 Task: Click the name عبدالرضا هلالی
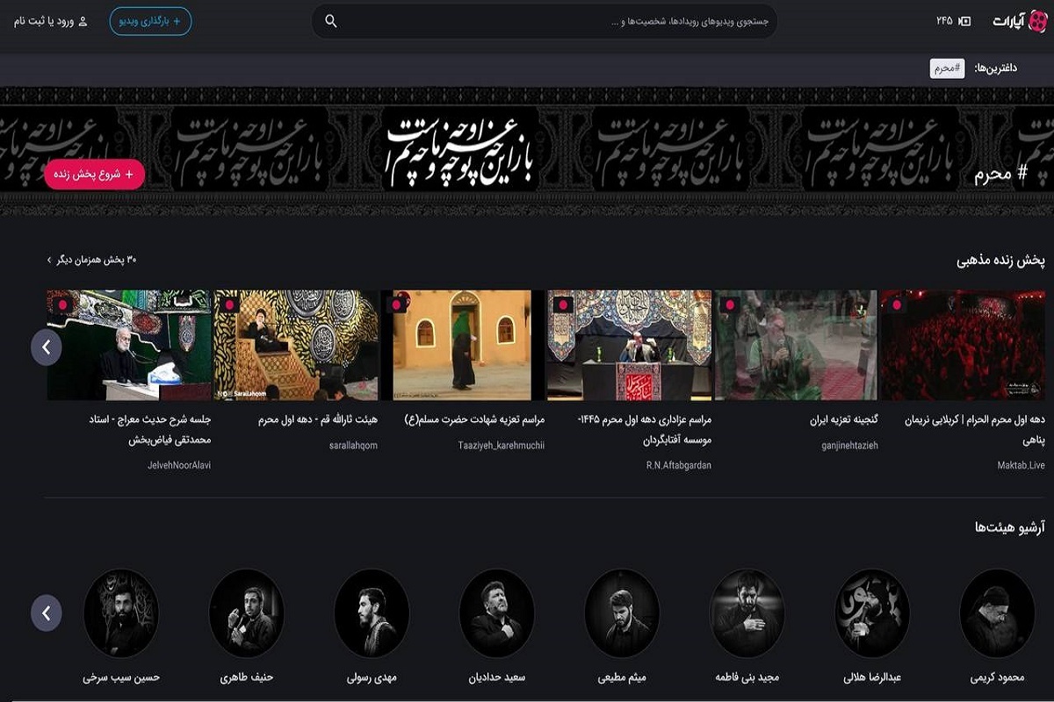tap(872, 678)
